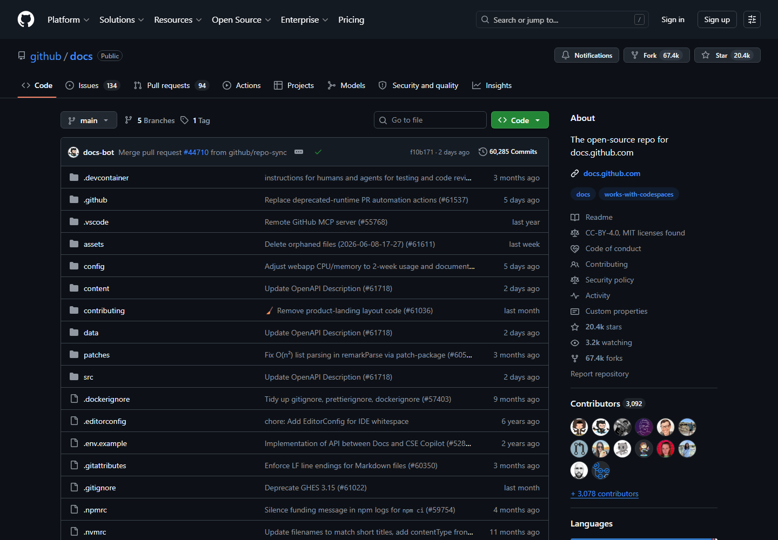Switch to the Models tab

[346, 85]
